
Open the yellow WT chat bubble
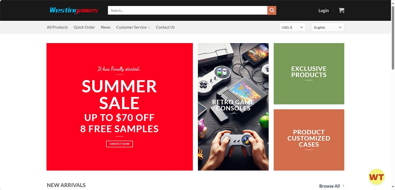[x=377, y=177]
